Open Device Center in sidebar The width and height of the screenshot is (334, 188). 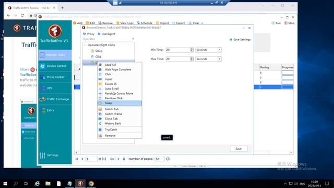point(55,66)
